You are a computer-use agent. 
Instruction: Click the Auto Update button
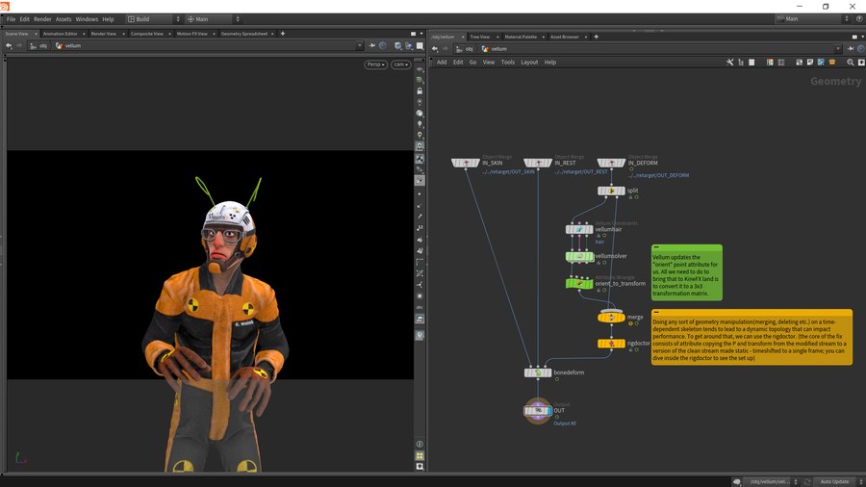pyautogui.click(x=833, y=481)
